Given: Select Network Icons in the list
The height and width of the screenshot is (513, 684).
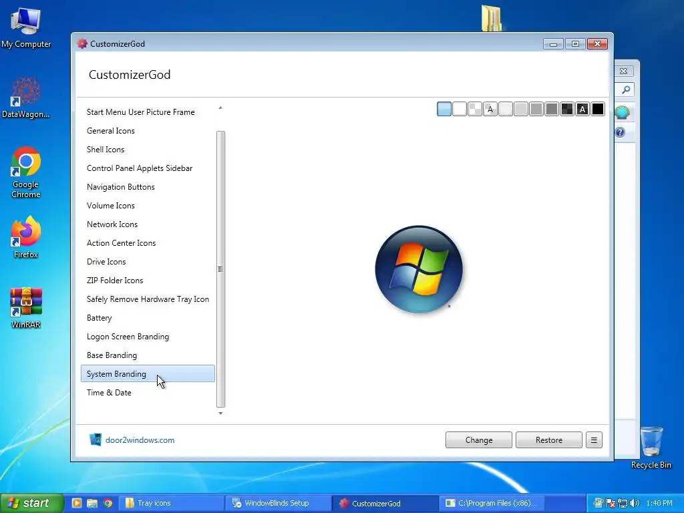Looking at the screenshot, I should (148, 224).
